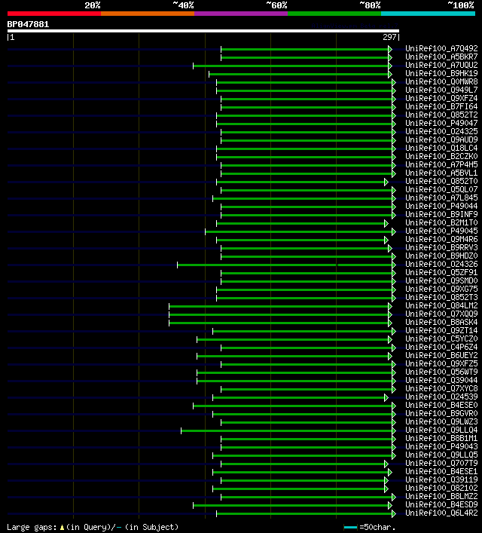Select the UniRef100_Q852T0 label

point(441,181)
